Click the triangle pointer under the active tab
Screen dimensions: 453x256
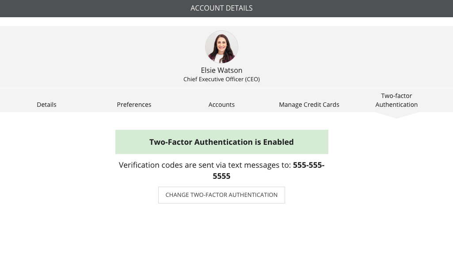coord(396,115)
